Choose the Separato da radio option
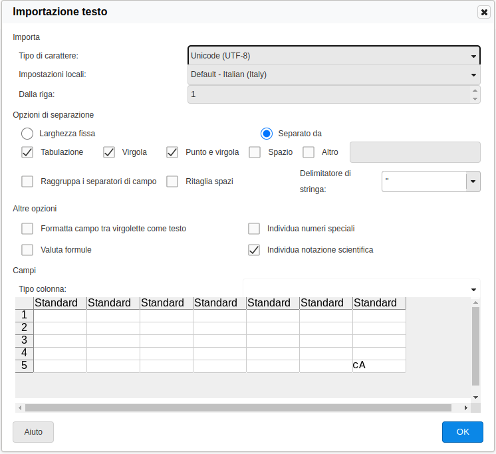 click(x=267, y=134)
